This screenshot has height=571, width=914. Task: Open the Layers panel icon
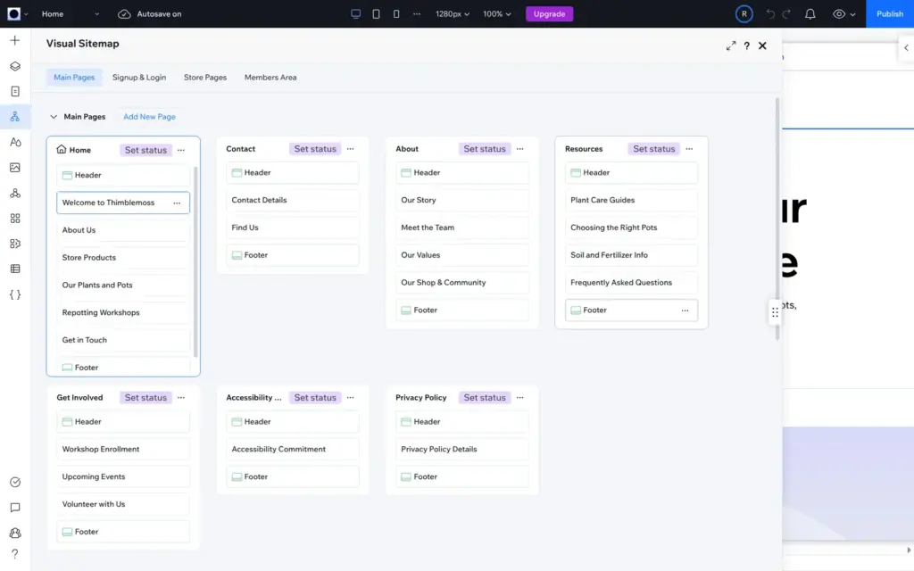[x=15, y=66]
